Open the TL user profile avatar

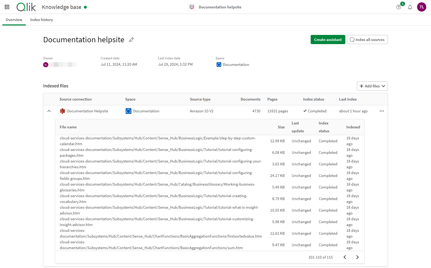(422, 7)
